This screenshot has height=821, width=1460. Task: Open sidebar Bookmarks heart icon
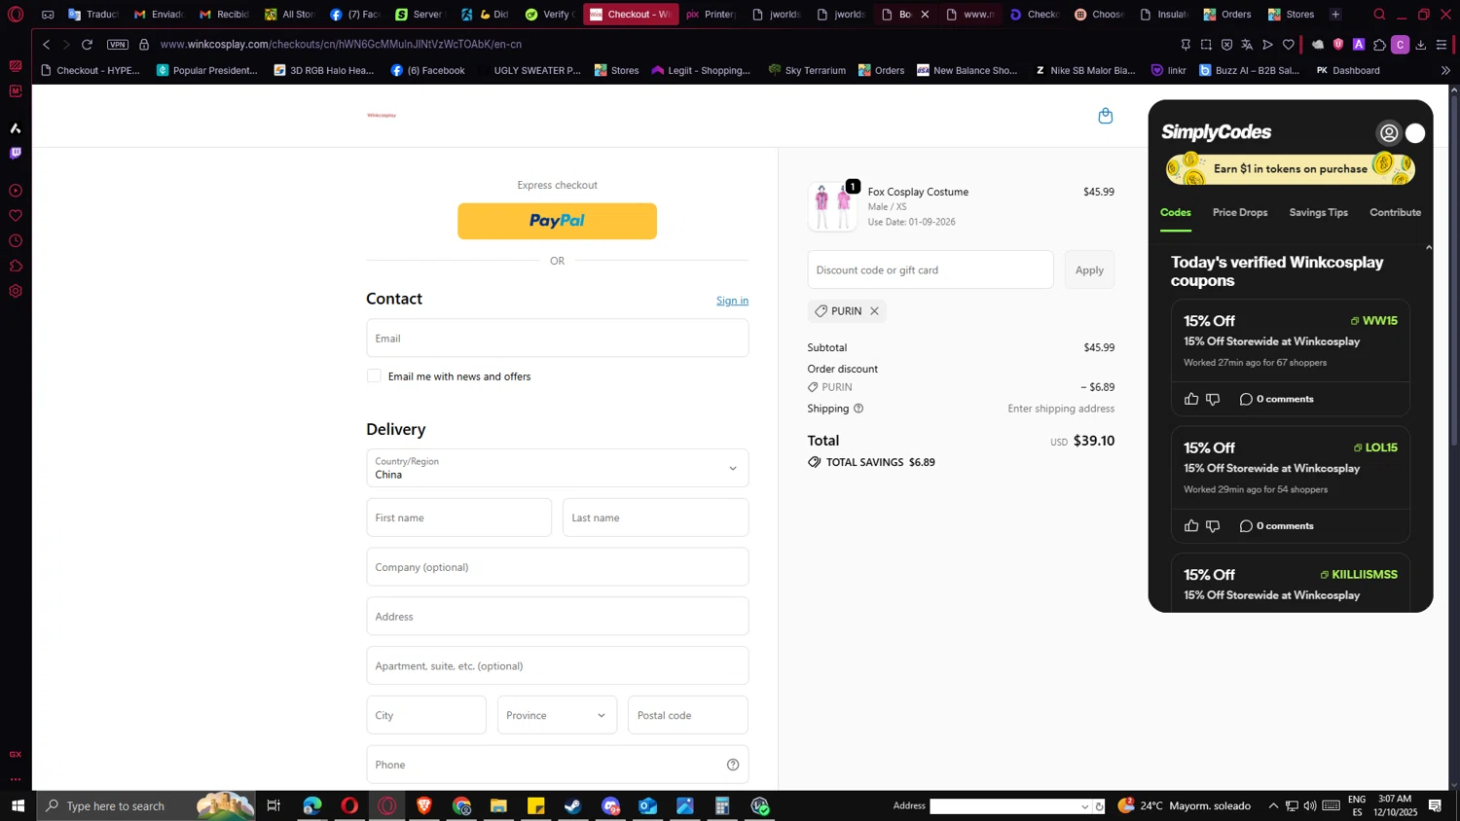click(x=16, y=216)
